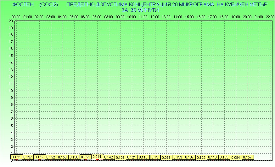275x167 pixels.
Task: Select the 0.152 data value label
Action: [51, 157]
